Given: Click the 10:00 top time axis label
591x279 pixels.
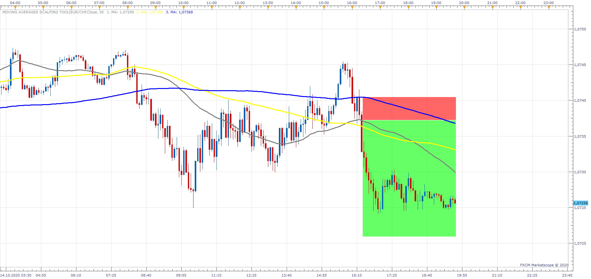Looking at the screenshot, I should click(184, 3).
